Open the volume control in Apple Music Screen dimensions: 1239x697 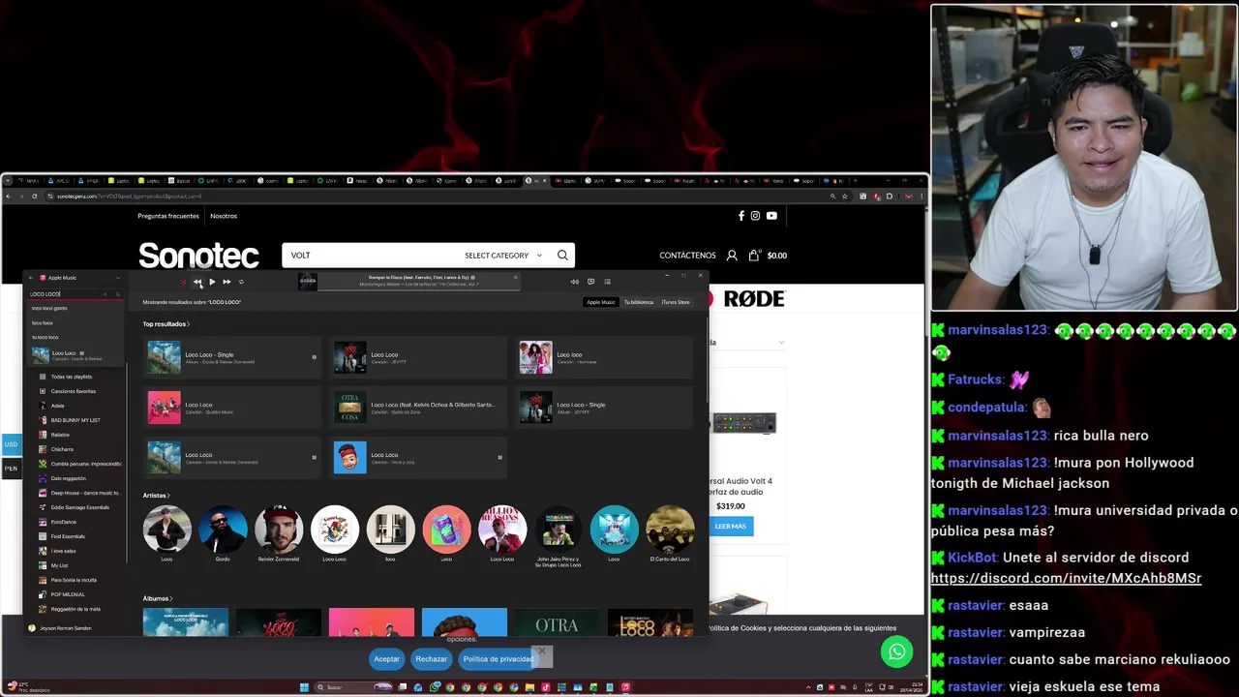(x=574, y=282)
